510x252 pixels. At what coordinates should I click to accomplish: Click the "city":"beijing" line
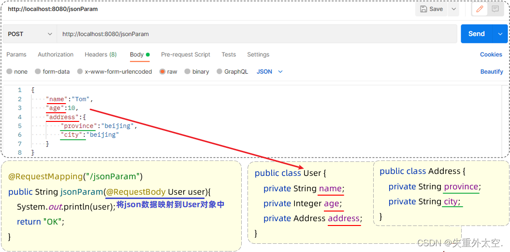point(90,134)
